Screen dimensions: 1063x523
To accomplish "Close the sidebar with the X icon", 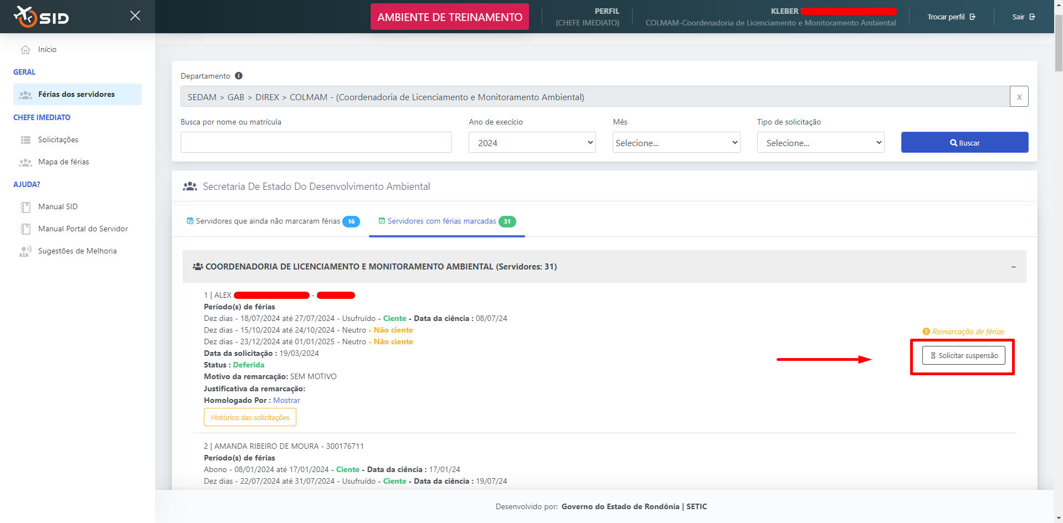I will click(135, 15).
